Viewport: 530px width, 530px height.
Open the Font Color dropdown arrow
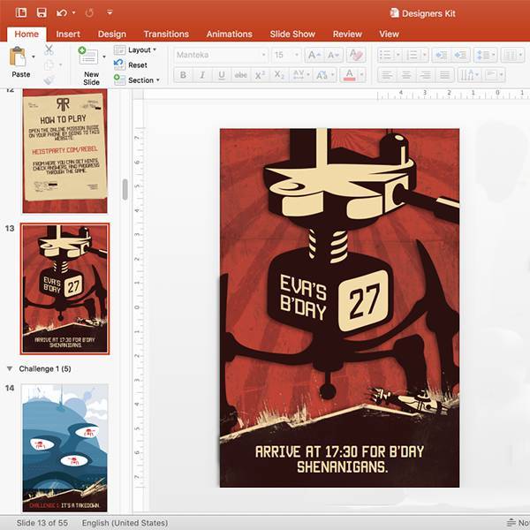362,75
